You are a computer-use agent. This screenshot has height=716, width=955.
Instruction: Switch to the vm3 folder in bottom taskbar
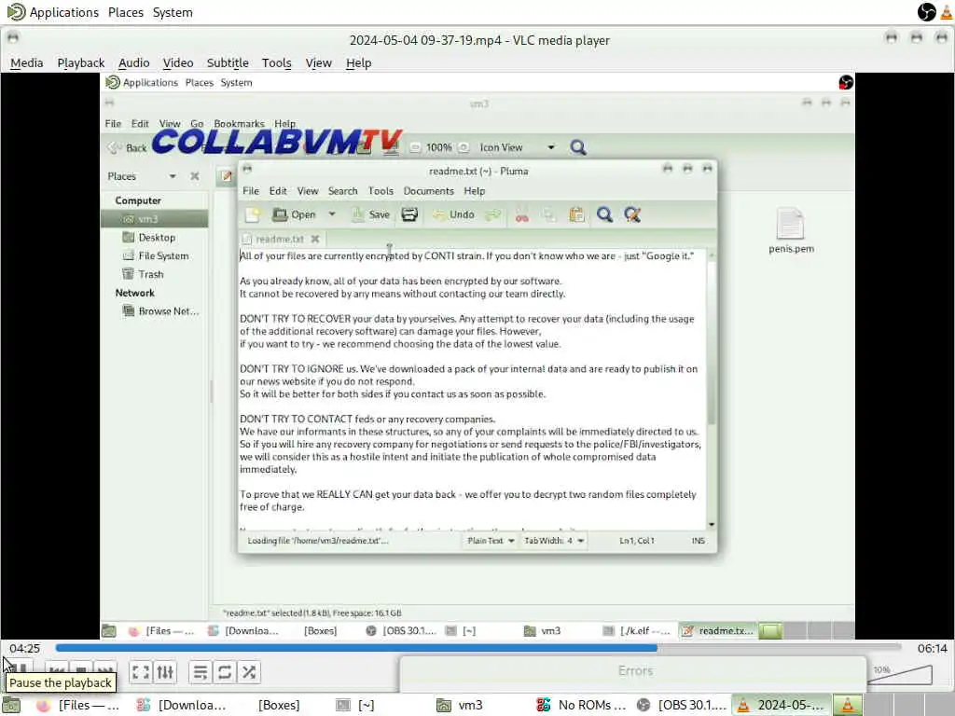pos(460,705)
